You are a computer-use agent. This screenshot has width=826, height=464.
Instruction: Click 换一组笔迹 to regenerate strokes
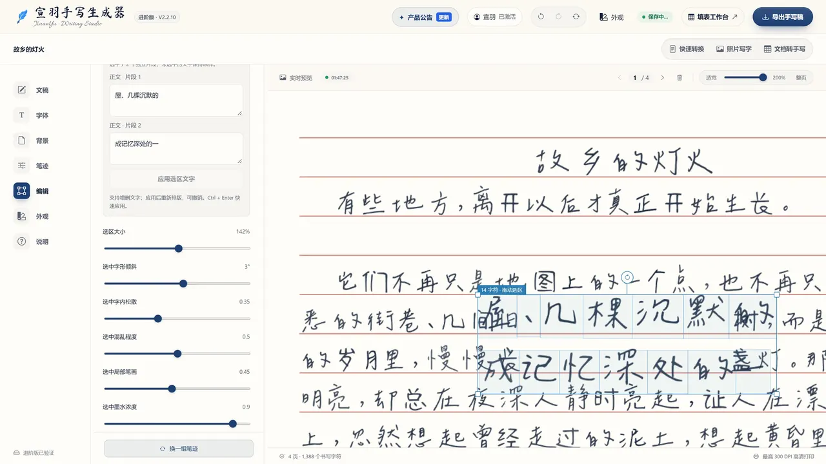[179, 449]
